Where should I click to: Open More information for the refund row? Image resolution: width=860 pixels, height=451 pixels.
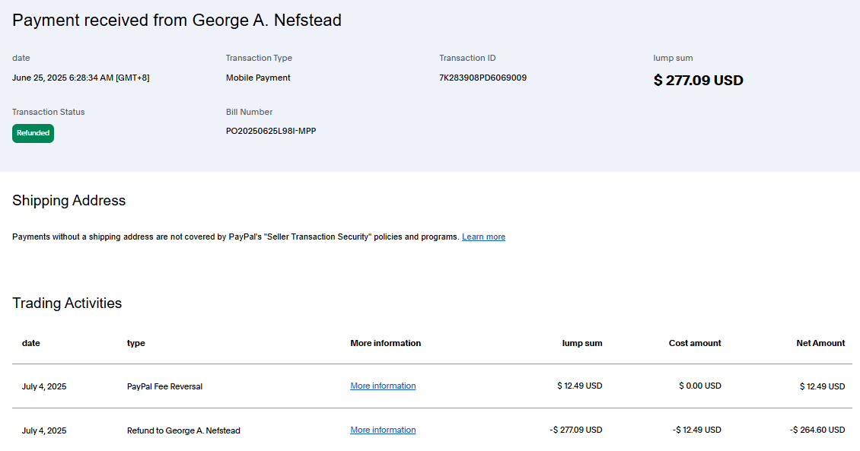[383, 430]
